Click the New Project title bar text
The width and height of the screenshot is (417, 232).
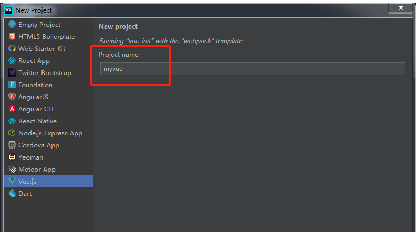34,10
